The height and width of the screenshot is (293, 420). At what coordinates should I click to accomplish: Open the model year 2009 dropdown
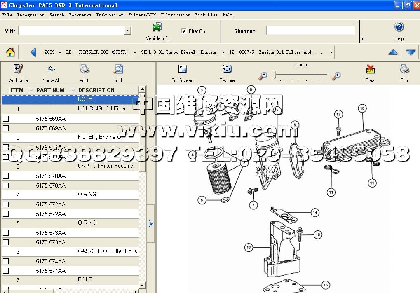click(x=60, y=52)
